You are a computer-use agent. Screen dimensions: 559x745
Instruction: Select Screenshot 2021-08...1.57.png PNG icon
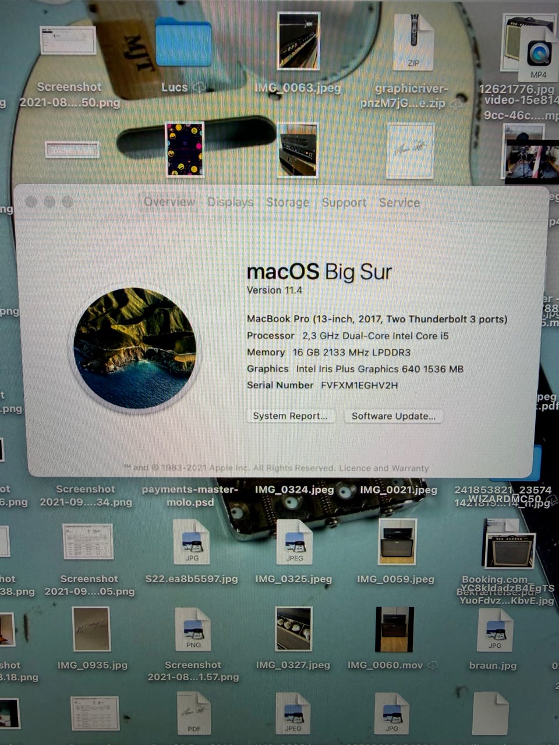point(193,630)
